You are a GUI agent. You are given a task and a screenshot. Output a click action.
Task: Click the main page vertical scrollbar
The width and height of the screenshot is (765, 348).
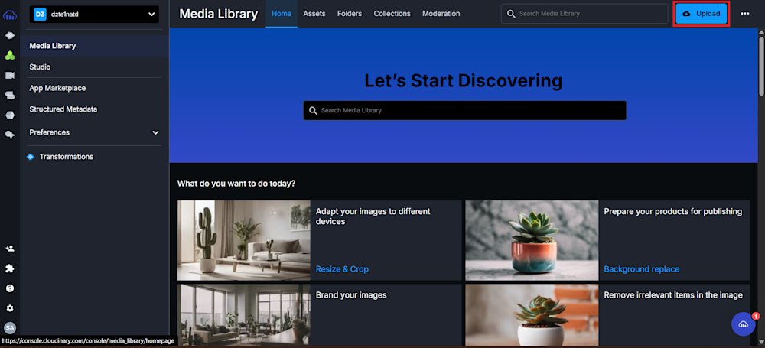pos(761,63)
